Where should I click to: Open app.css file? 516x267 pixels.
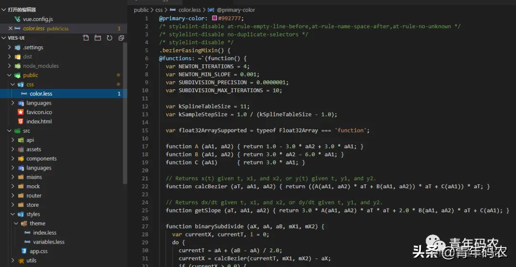pyautogui.click(x=39, y=251)
